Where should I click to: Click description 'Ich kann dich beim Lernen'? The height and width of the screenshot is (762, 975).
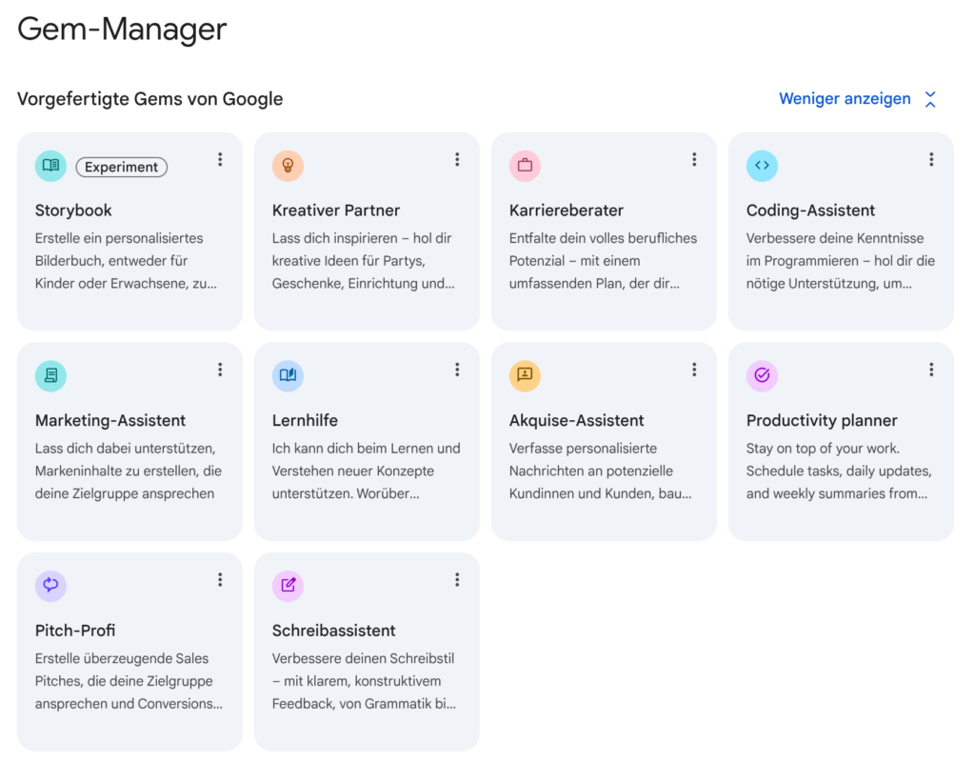(367, 471)
